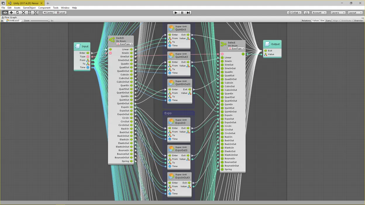Toggle the Relations display option
Image resolution: width=365 pixels, height=205 pixels.
click(x=306, y=21)
